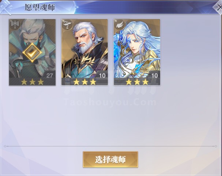The width and height of the screenshot is (222, 176).
Task: Click the wing class icon on blue-haired card
Action: point(120,25)
